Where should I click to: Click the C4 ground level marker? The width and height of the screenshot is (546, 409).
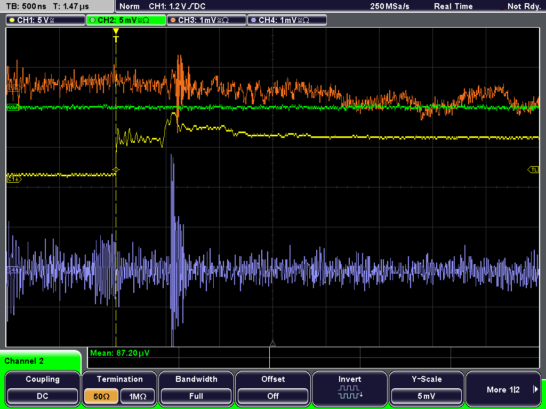pyautogui.click(x=13, y=269)
